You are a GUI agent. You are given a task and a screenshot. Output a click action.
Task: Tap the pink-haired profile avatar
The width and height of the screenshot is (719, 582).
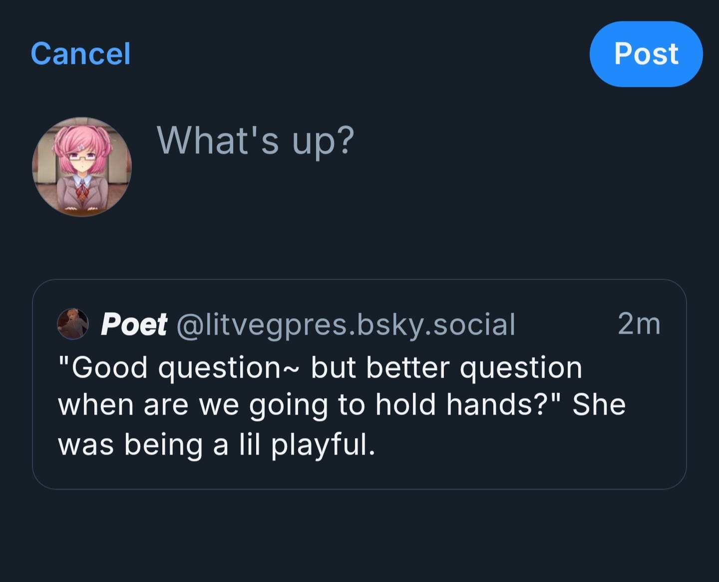pyautogui.click(x=82, y=167)
